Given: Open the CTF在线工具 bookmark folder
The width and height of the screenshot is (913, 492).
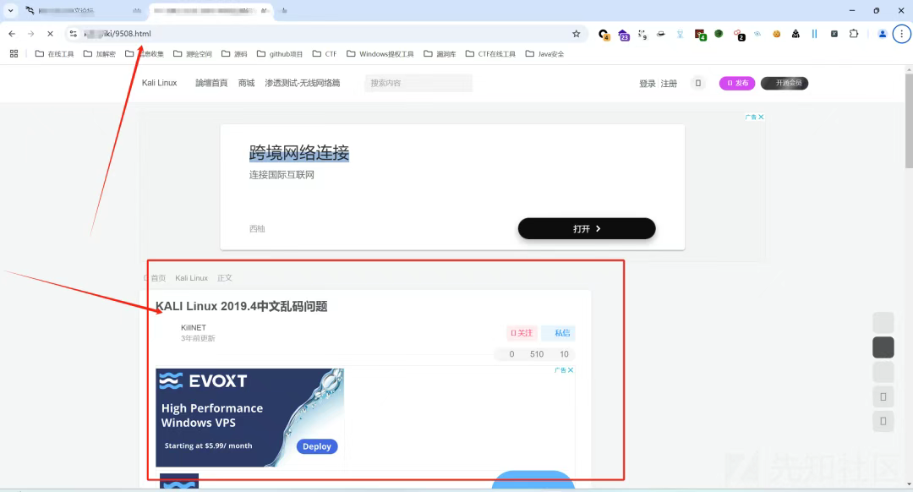Looking at the screenshot, I should click(x=490, y=53).
